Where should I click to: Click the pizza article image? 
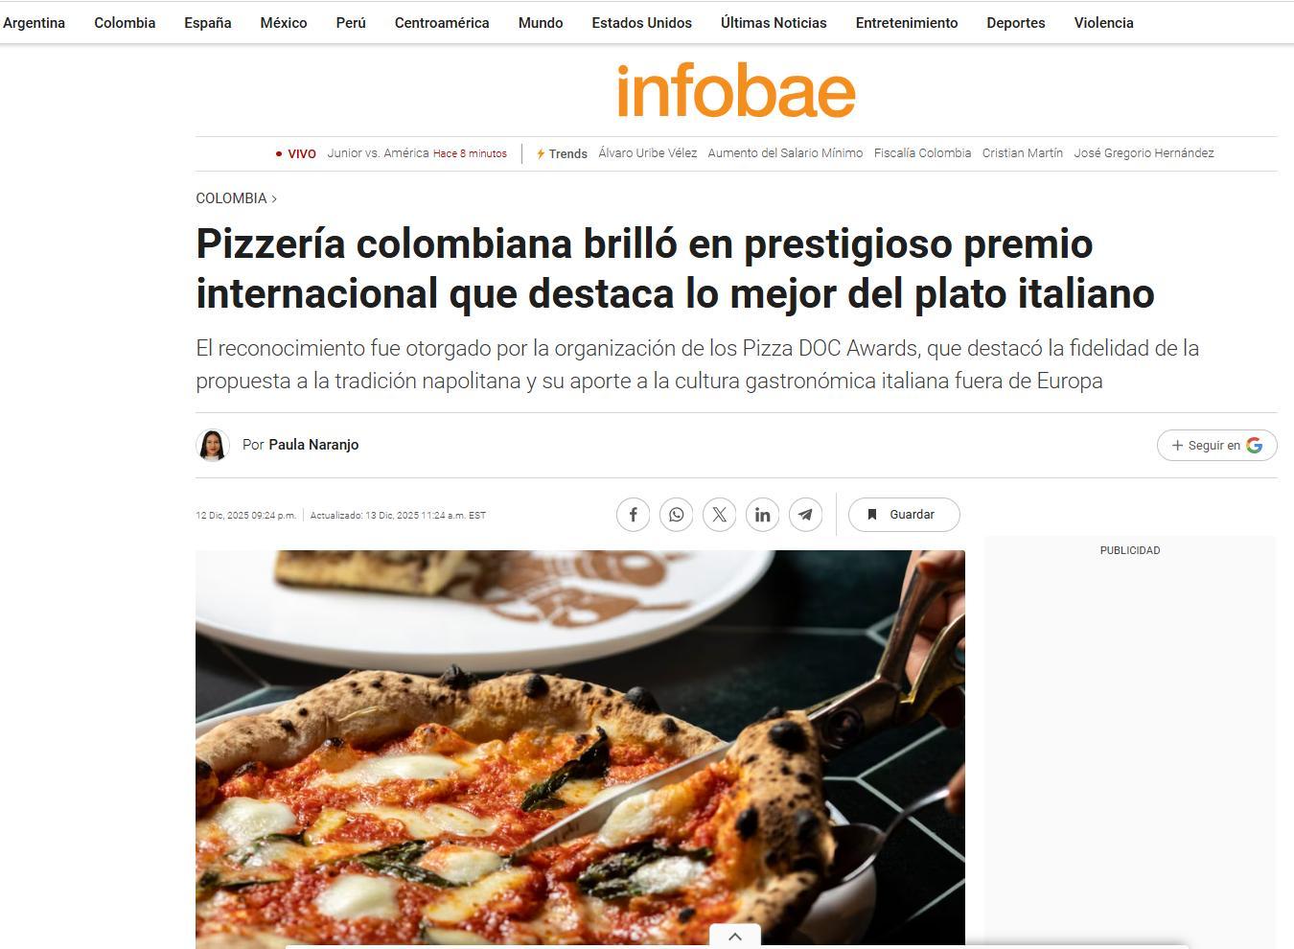580,749
